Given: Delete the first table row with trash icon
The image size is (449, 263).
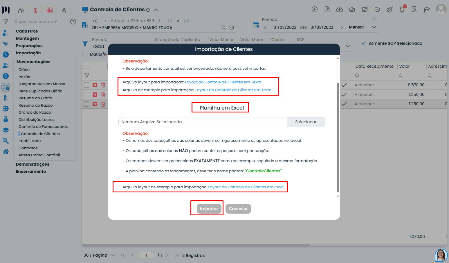Looking at the screenshot, I should click(x=103, y=85).
